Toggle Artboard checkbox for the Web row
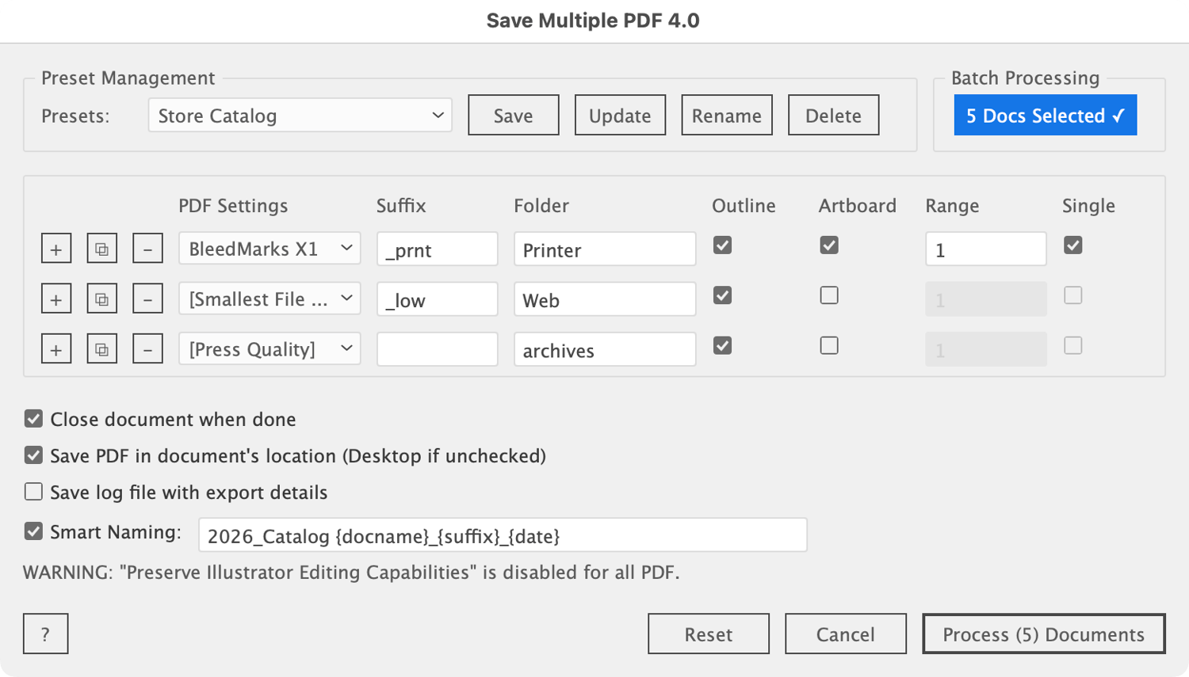The image size is (1189, 677). pos(829,295)
